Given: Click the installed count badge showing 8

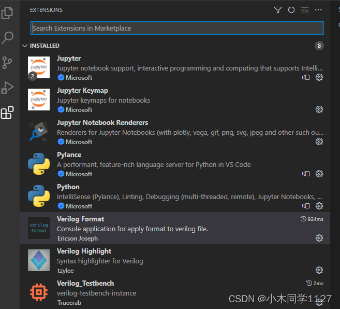Looking at the screenshot, I should [319, 46].
